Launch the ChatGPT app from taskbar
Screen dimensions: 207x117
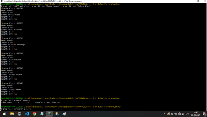click(x=19, y=114)
